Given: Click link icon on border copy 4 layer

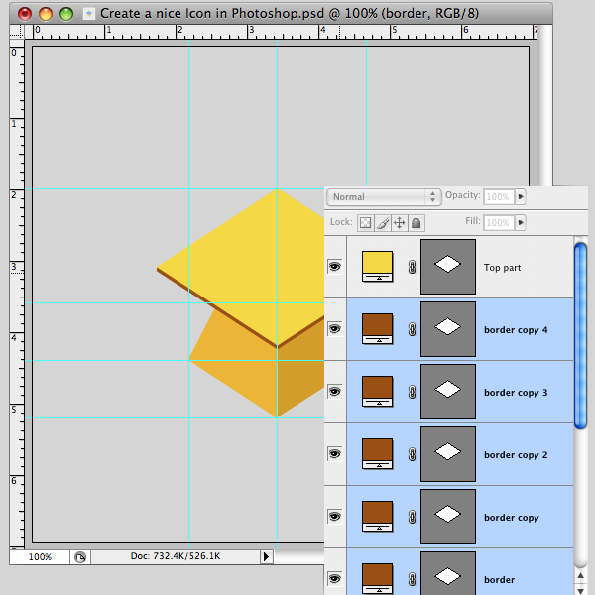Looking at the screenshot, I should click(x=413, y=329).
